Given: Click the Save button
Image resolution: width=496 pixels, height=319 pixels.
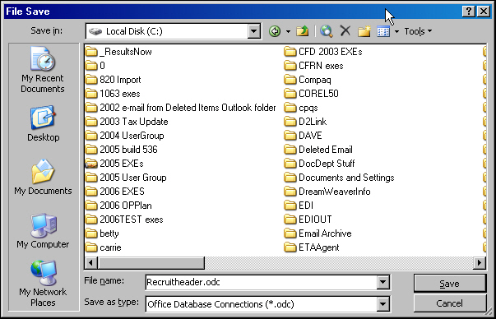Looking at the screenshot, I should (x=449, y=284).
